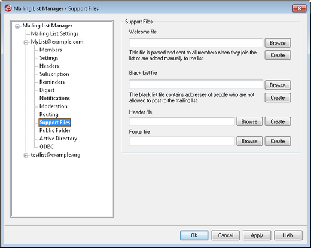311x248 pixels.
Task: Expand the testlist@example.org tree node
Action: point(26,155)
